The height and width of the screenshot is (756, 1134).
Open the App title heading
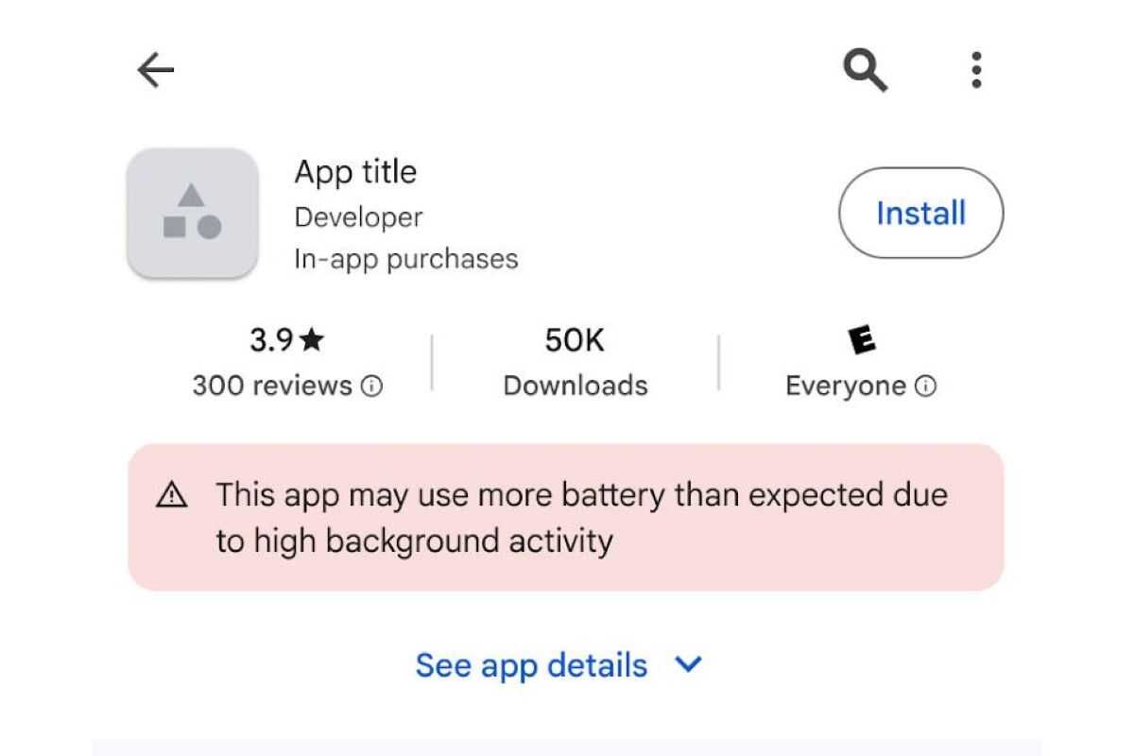click(355, 172)
